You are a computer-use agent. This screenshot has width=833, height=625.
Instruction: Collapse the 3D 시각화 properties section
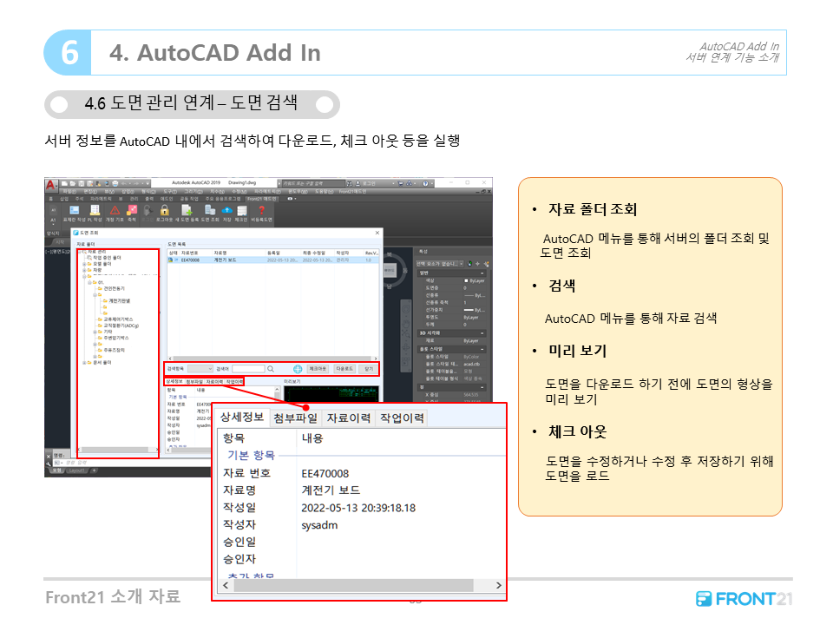(x=482, y=333)
